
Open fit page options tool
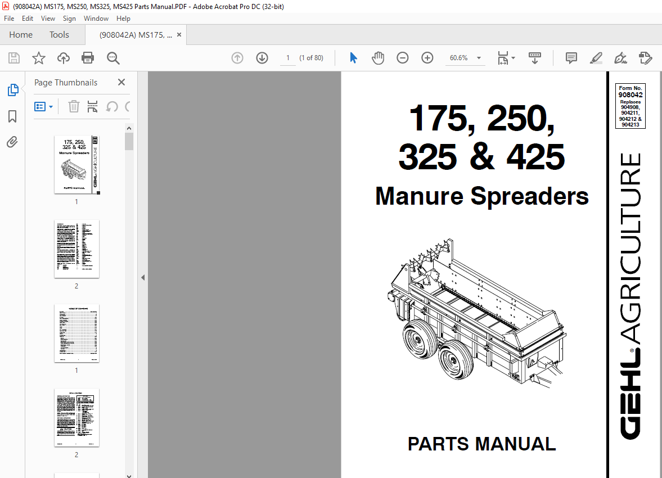coord(503,58)
